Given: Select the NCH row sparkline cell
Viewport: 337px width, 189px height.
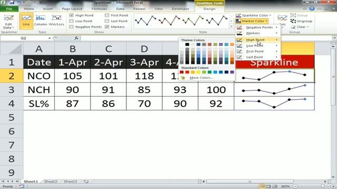Looking at the screenshot, I should (274, 90).
